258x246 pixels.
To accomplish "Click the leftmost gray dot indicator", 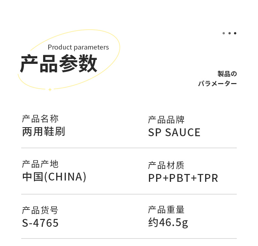I will [224, 33].
